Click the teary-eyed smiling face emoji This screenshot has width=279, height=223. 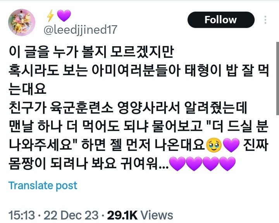point(214,145)
